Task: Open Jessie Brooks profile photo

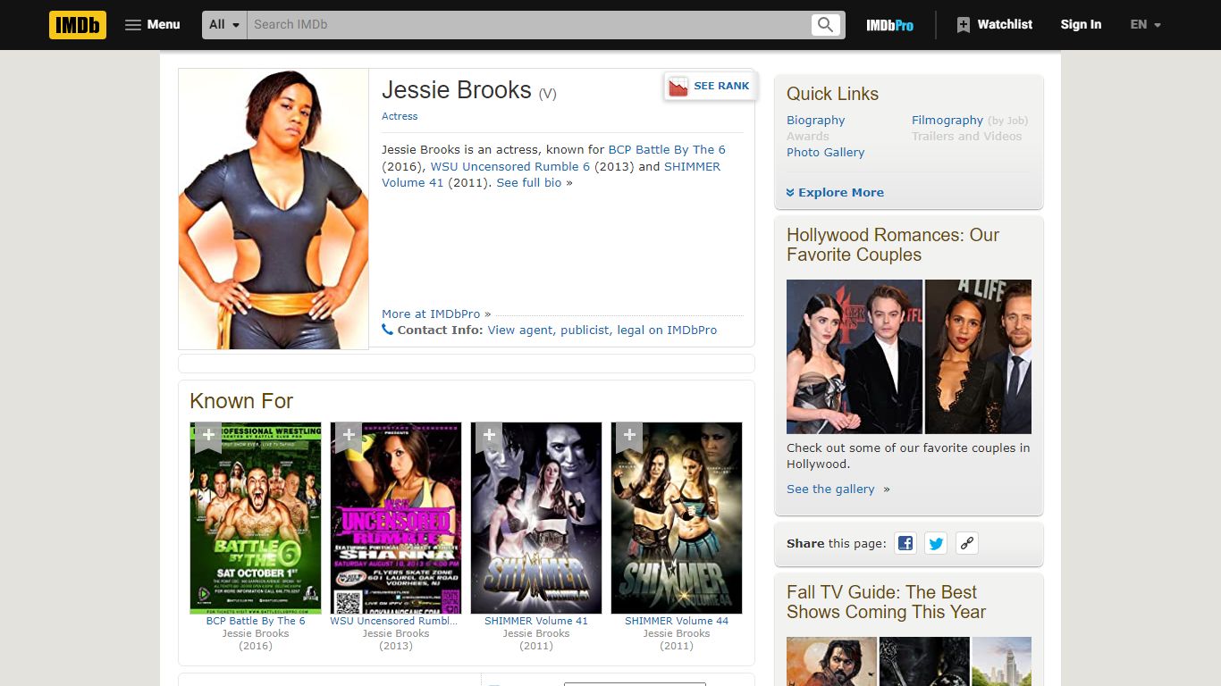Action: (274, 209)
